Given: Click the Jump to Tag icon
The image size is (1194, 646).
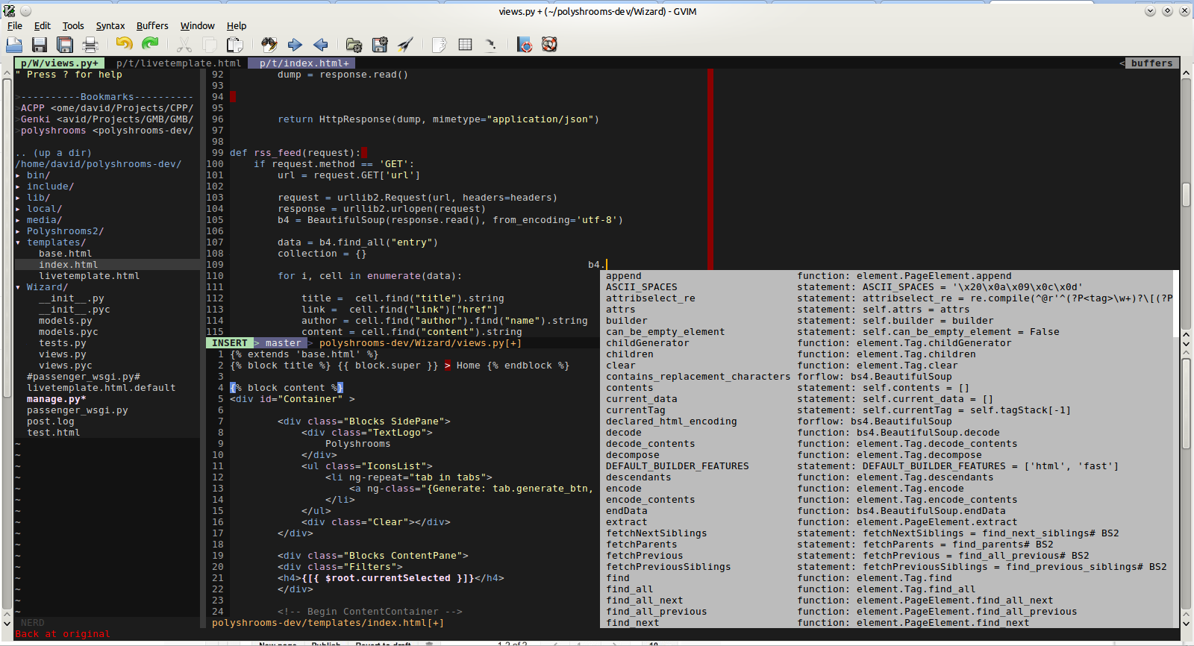Looking at the screenshot, I should [490, 45].
